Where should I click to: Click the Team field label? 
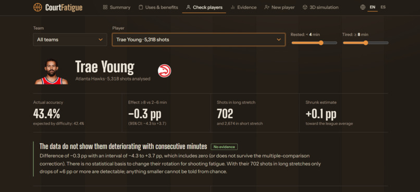(39, 28)
